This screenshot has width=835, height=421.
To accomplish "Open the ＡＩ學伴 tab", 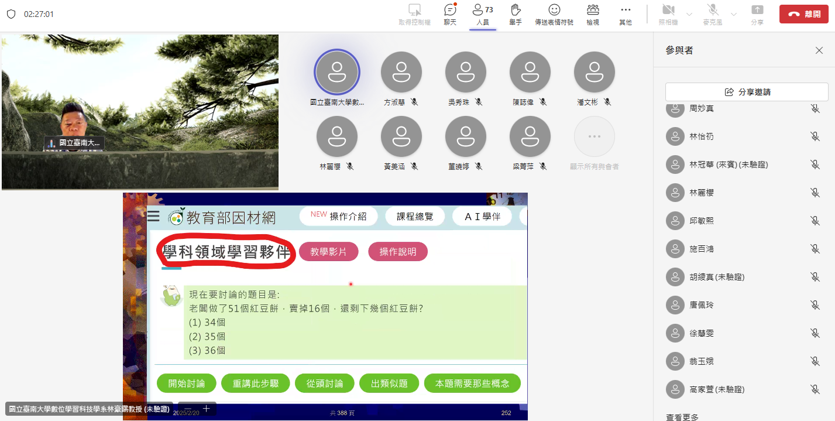I will [x=482, y=217].
